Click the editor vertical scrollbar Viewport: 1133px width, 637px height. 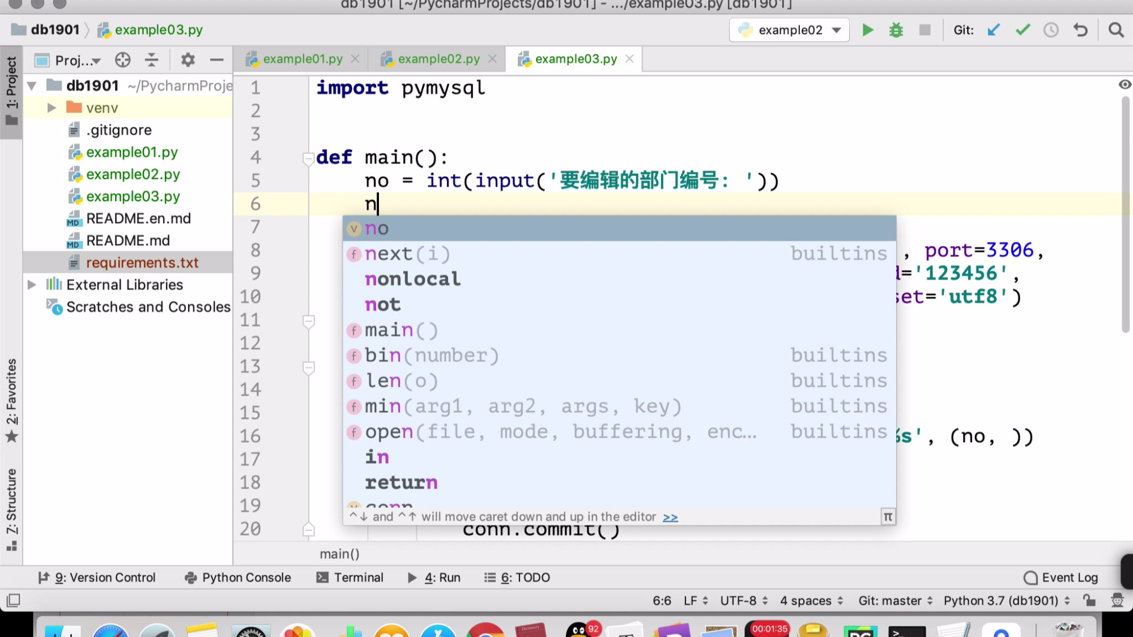pyautogui.click(x=1125, y=215)
